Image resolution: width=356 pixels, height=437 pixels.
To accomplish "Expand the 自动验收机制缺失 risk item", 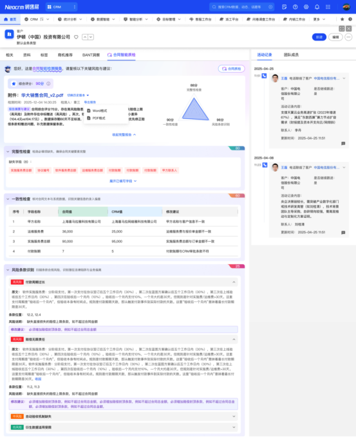I will pyautogui.click(x=234, y=416).
